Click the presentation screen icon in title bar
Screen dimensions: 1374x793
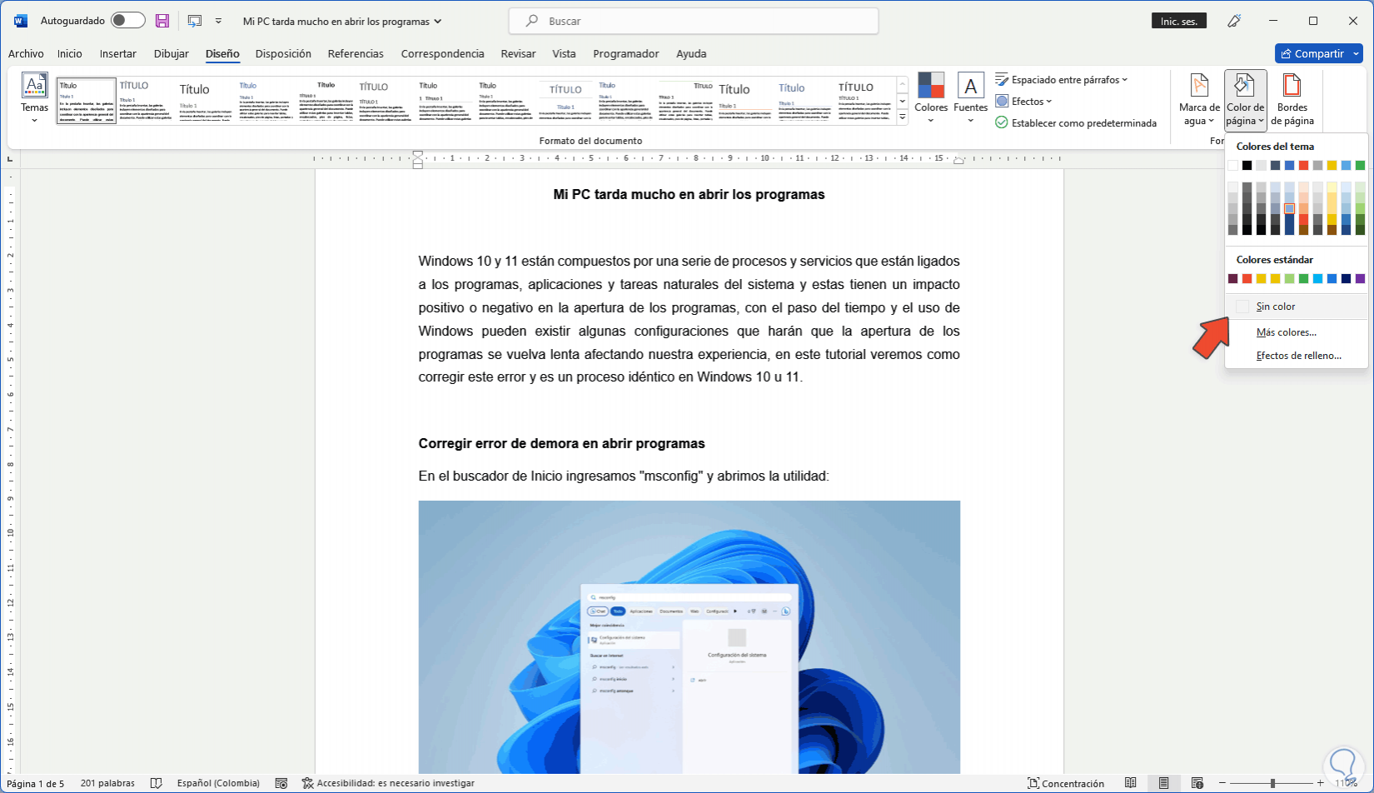[x=195, y=21]
